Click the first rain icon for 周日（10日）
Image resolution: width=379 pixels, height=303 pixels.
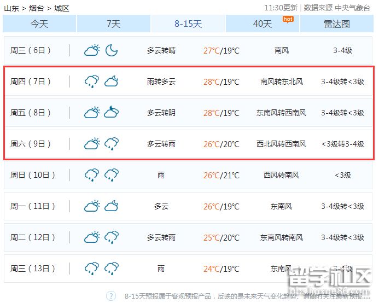91,175
